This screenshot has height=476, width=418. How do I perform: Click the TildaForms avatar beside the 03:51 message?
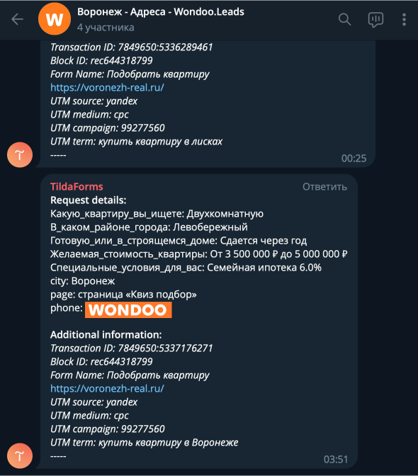[x=20, y=455]
